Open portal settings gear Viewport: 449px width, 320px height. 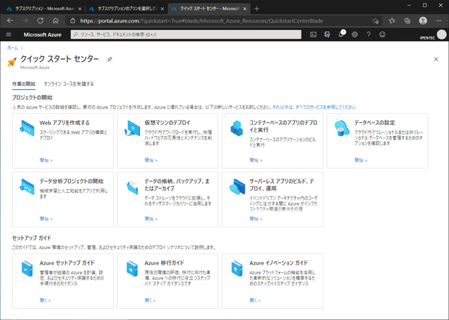point(355,34)
